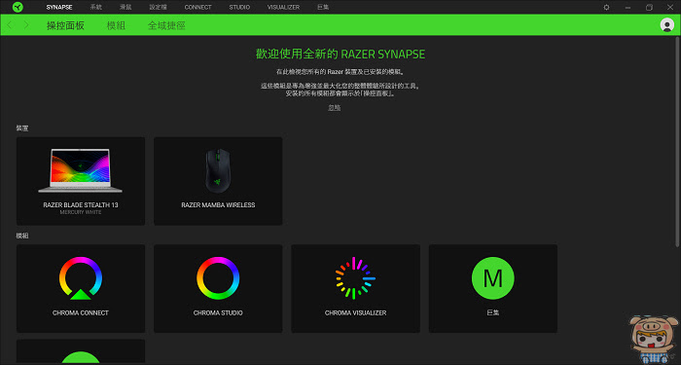Image resolution: width=681 pixels, height=365 pixels.
Task: Switch to the SYNAPSE top menu
Action: point(59,8)
